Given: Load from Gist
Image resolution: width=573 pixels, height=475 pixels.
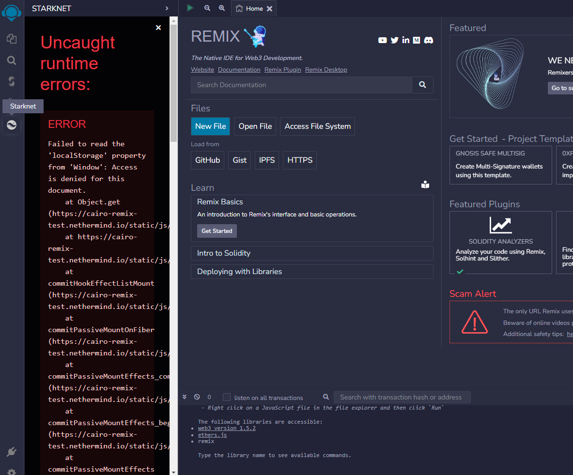Looking at the screenshot, I should [x=240, y=160].
